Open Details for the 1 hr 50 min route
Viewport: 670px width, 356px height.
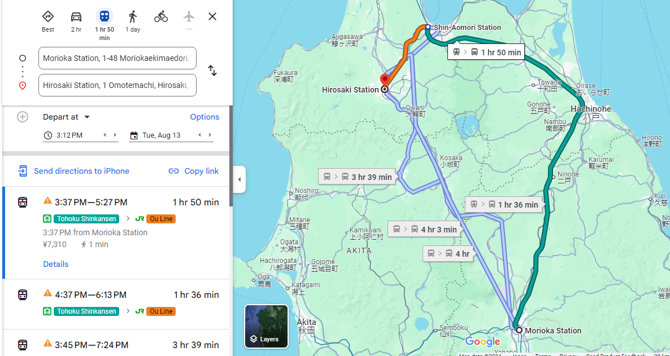[x=55, y=264]
